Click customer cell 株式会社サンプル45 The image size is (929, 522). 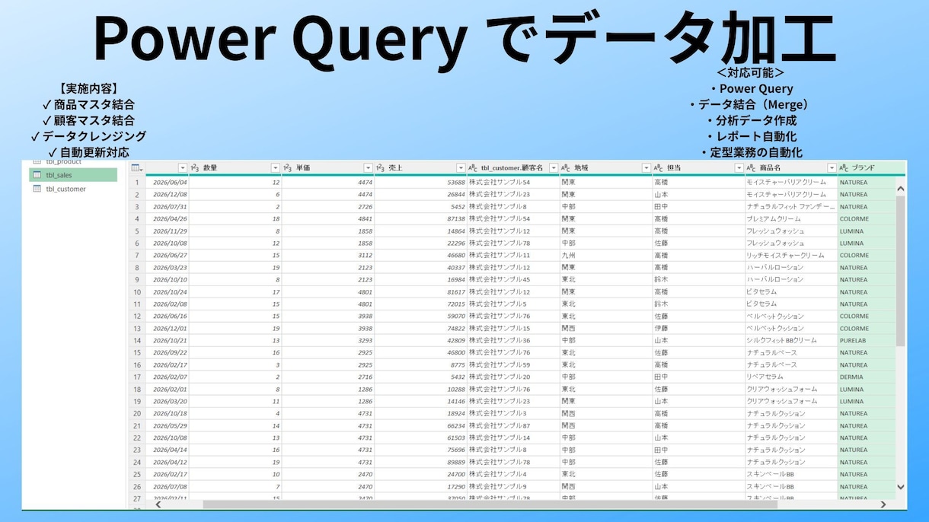513,280
